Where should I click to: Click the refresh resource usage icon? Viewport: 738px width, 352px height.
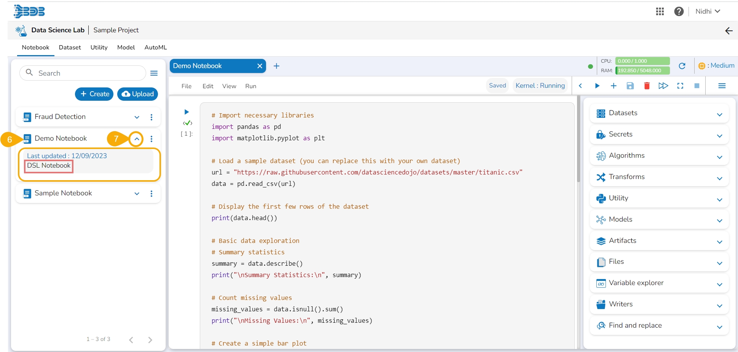pos(682,66)
